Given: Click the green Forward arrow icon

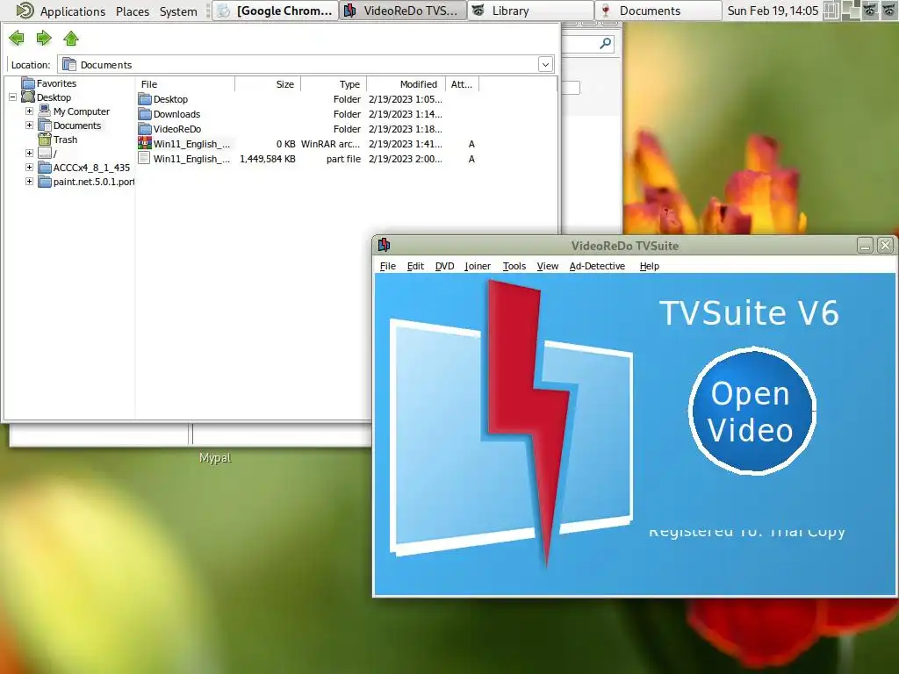Looking at the screenshot, I should 44,39.
